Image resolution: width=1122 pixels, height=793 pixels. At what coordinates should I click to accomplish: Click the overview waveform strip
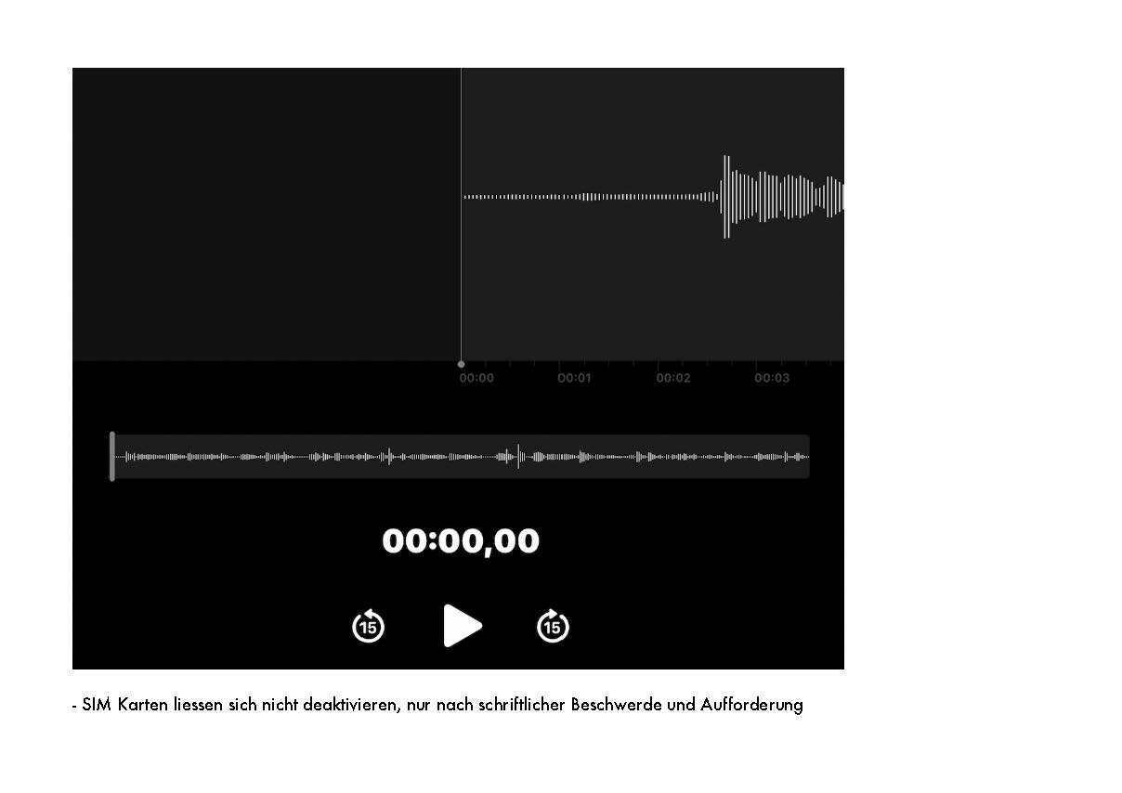point(461,456)
